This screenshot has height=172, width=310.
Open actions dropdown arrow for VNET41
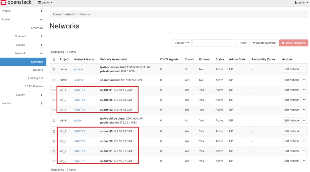[x=304, y=90]
